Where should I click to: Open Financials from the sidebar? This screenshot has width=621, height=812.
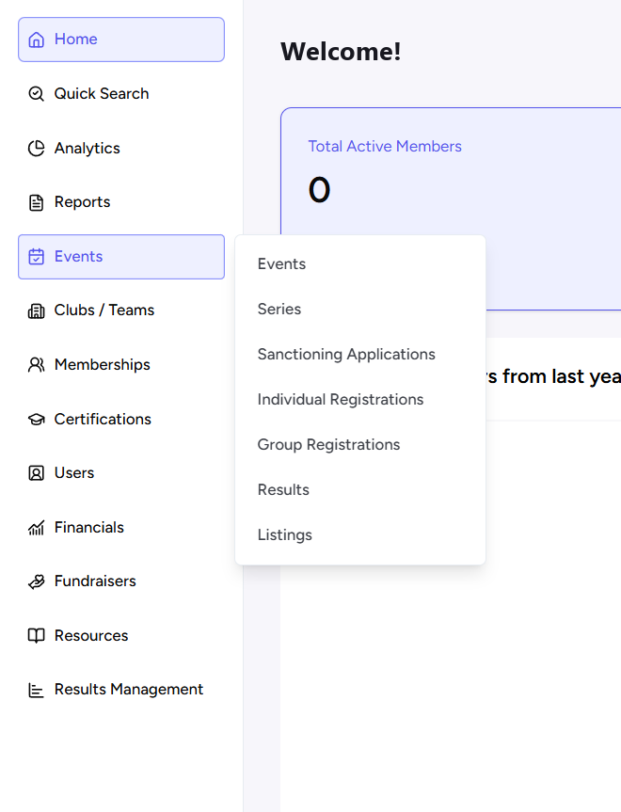[x=121, y=527]
